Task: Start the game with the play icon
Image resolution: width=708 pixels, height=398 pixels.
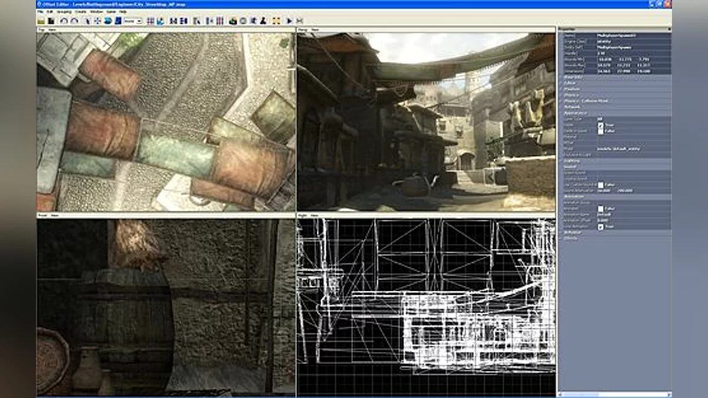Action: tap(289, 21)
